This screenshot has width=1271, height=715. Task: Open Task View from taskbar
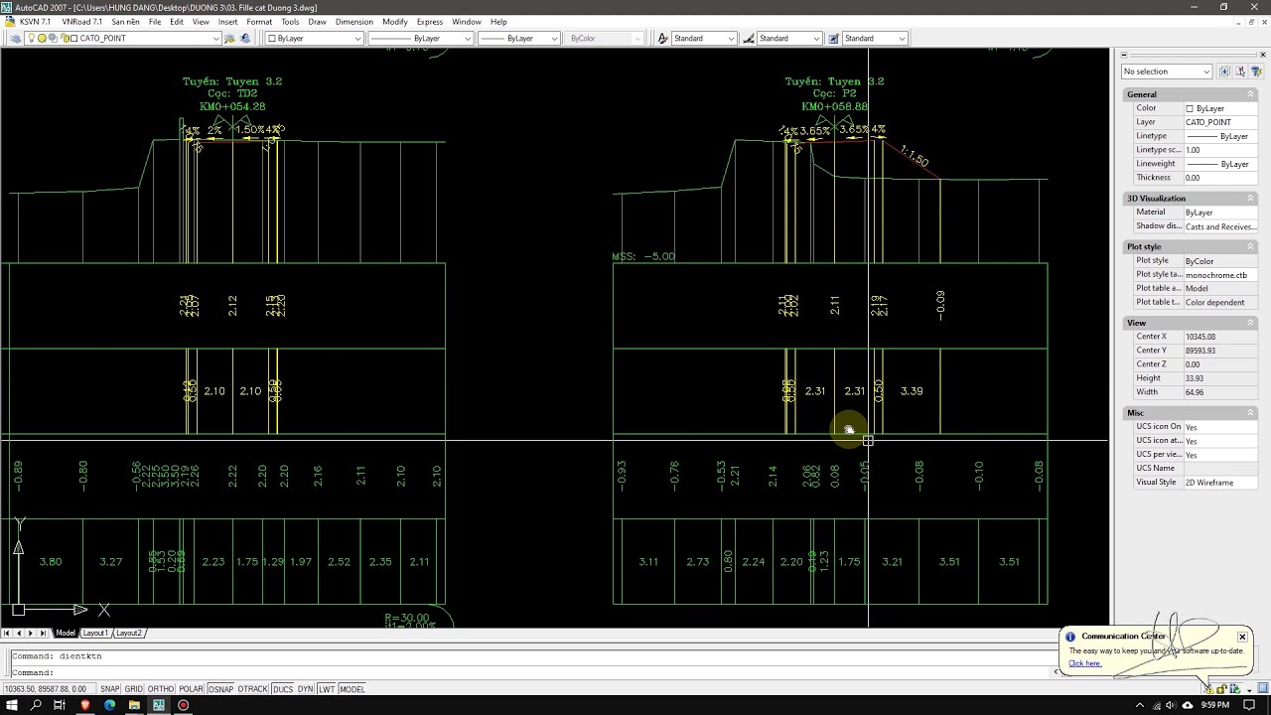coord(60,705)
